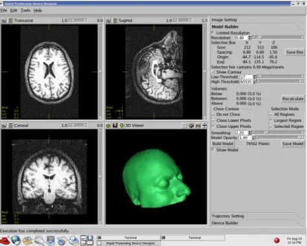Click the Sagittal zoom slider
307x246 pixels.
click(x=182, y=20)
